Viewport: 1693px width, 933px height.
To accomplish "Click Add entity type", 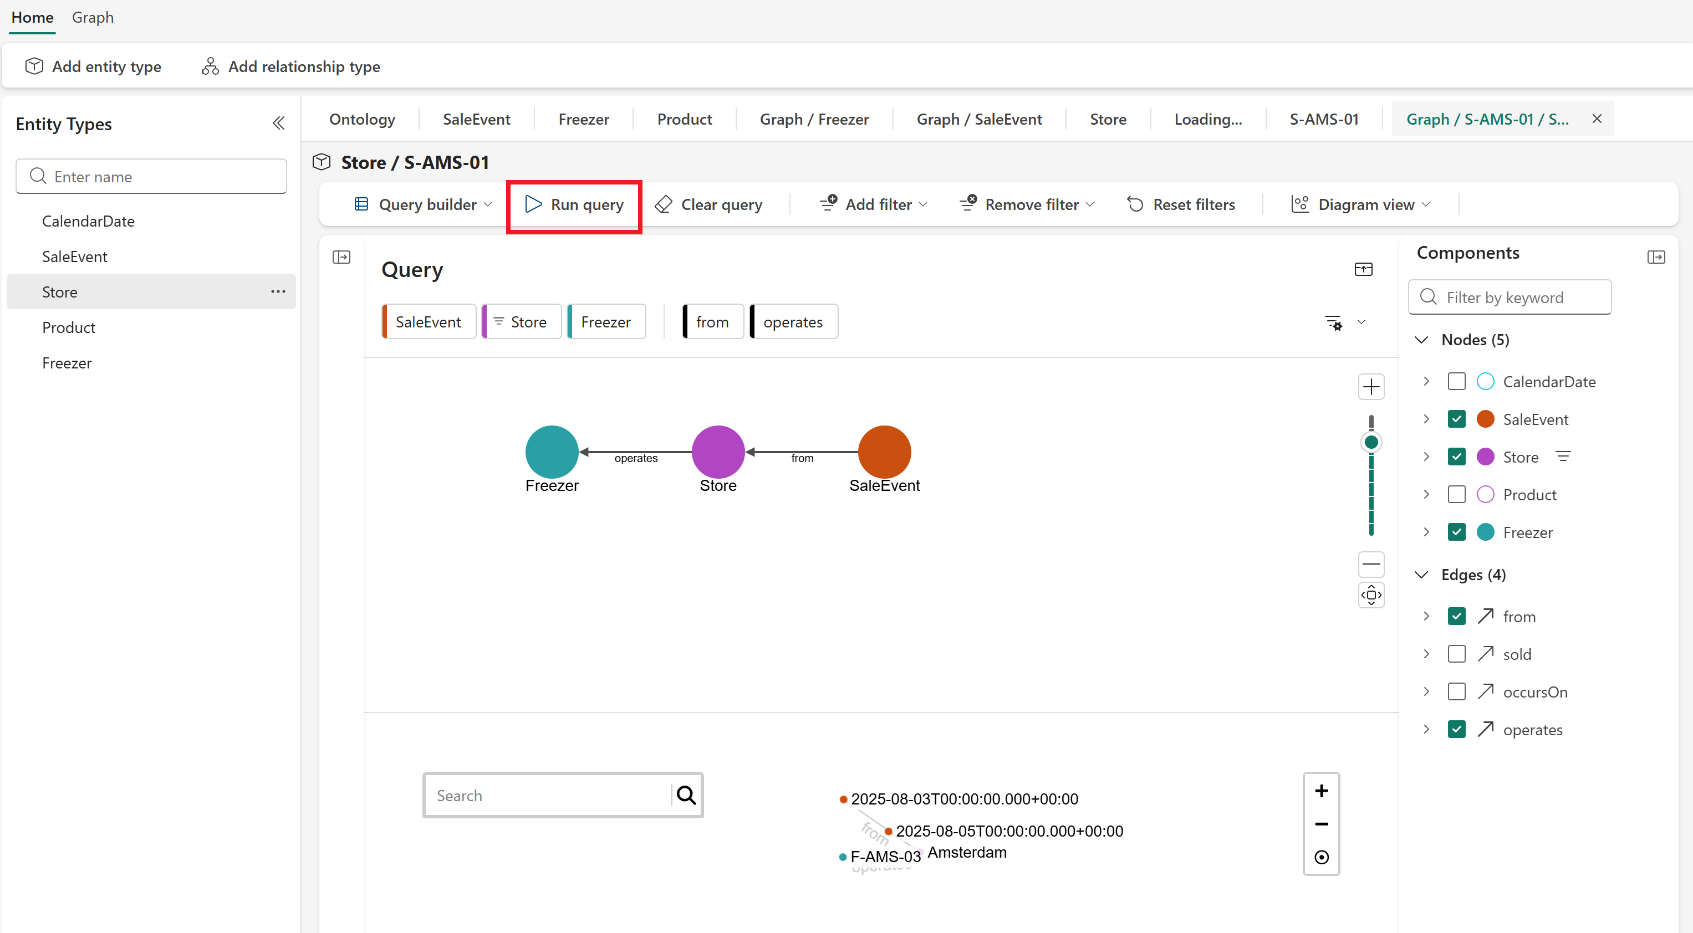I will tap(93, 66).
